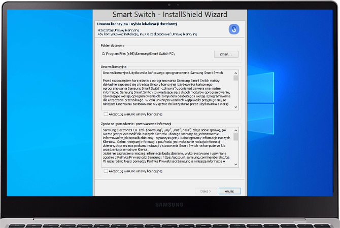Accept the license agreement checkbox under Umowa licencyjna
340x228 pixels.
[x=106, y=114]
